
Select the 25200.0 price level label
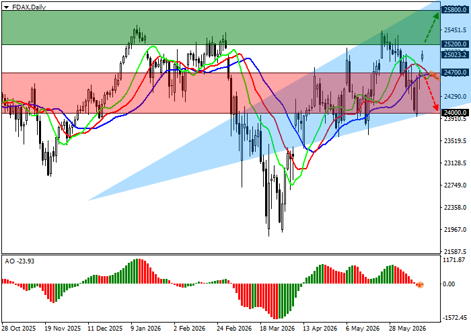(455, 44)
